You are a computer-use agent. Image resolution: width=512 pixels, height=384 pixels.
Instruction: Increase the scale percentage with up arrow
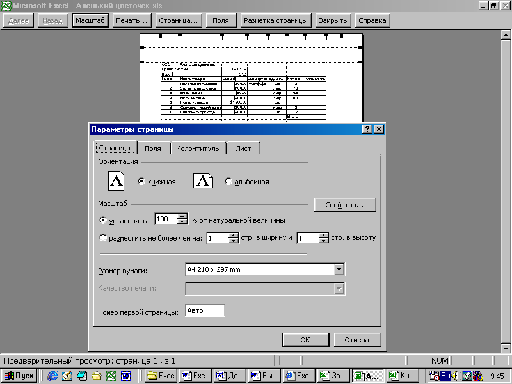(182, 216)
